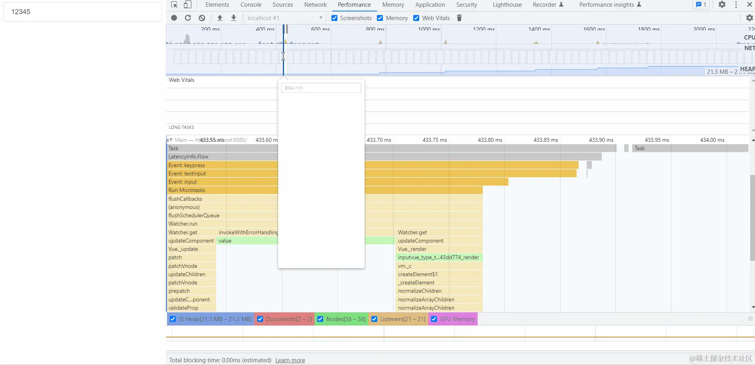Open the Performance insights tab
This screenshot has width=755, height=365.
click(x=610, y=5)
